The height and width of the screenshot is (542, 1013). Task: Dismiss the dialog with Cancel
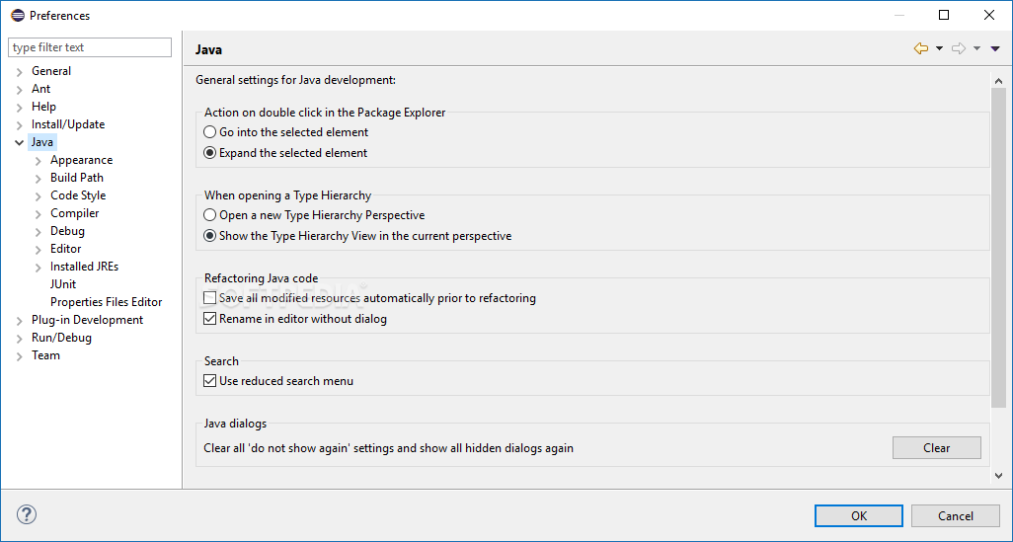coord(956,515)
